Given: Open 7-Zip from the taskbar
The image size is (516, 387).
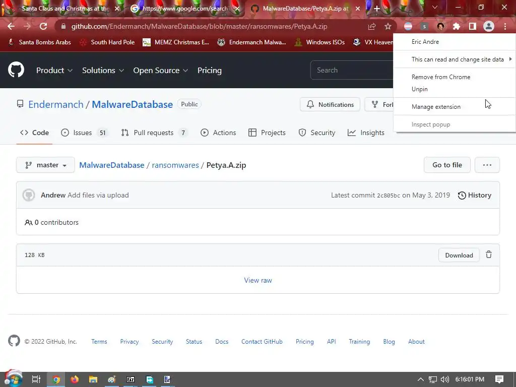Looking at the screenshot, I should pos(131,379).
